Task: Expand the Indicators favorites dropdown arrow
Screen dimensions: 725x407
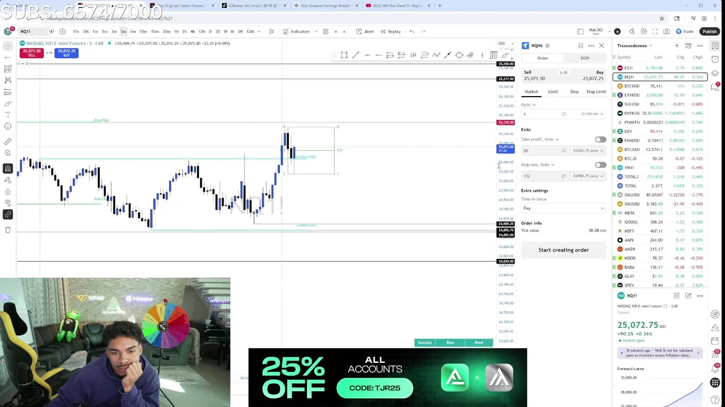Action: [316, 32]
